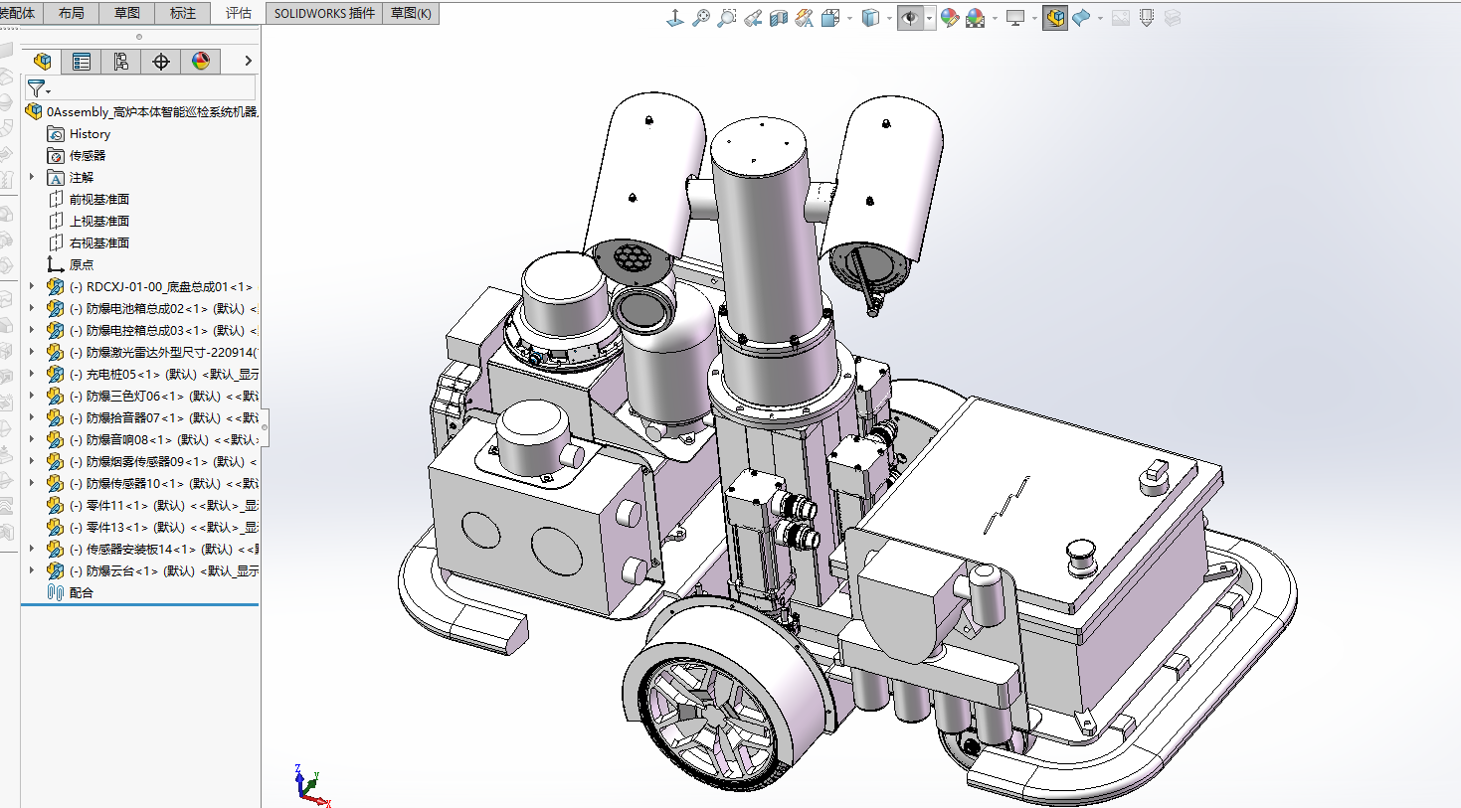Select Zoom to Area tool

727,18
